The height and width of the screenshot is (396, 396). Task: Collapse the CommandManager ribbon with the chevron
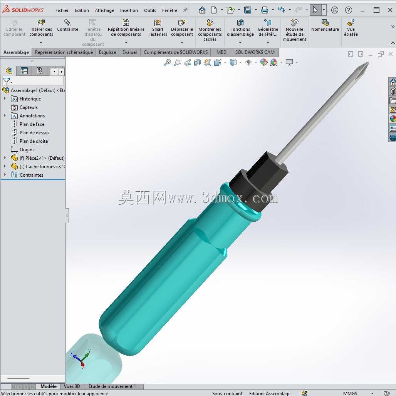pyautogui.click(x=393, y=43)
